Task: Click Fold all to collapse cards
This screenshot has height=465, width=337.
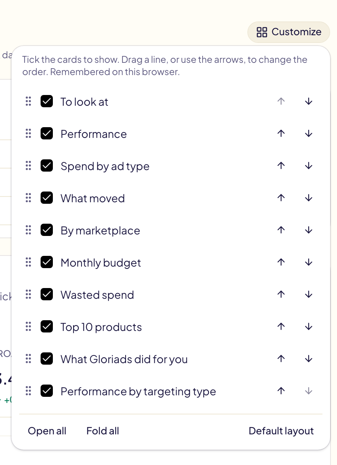Action: coord(103,431)
